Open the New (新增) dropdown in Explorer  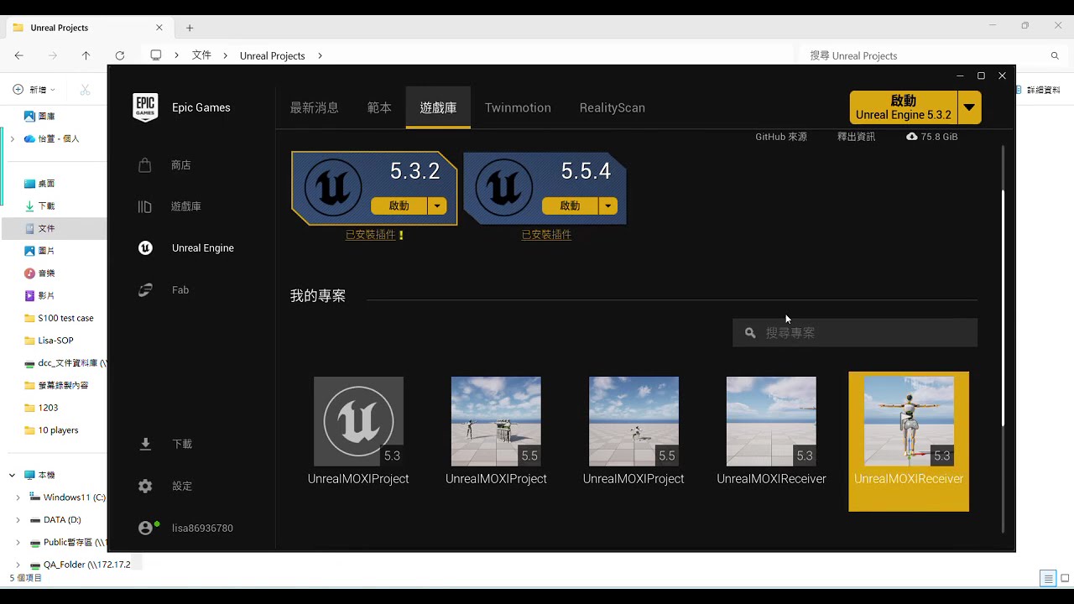click(34, 89)
